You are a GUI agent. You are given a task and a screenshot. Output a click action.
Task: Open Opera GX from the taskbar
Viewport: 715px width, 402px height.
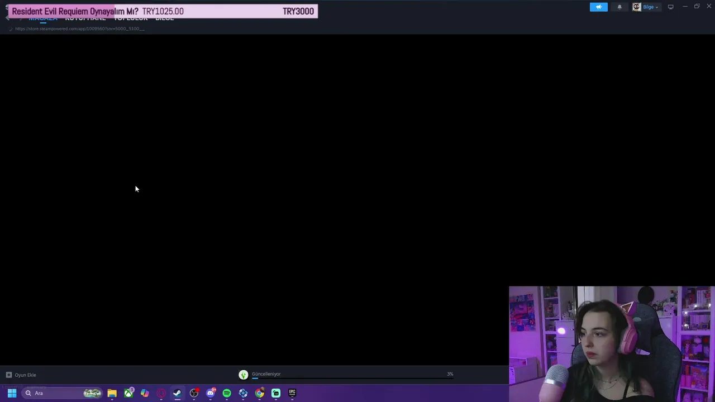pos(161,393)
